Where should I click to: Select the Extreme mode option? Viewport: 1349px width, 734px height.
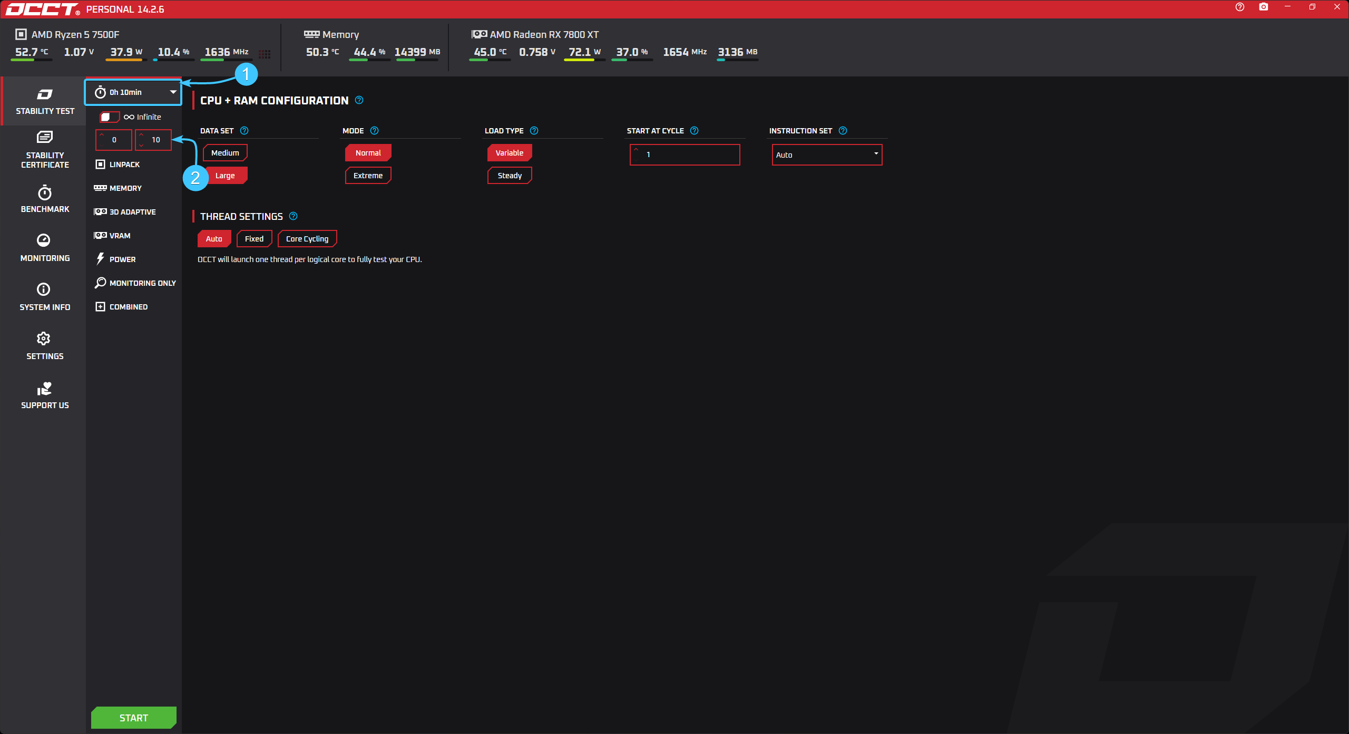[368, 176]
